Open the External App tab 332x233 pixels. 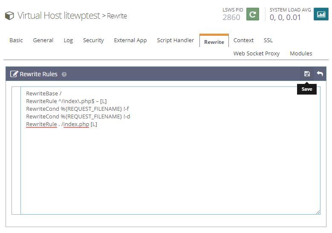click(x=130, y=40)
